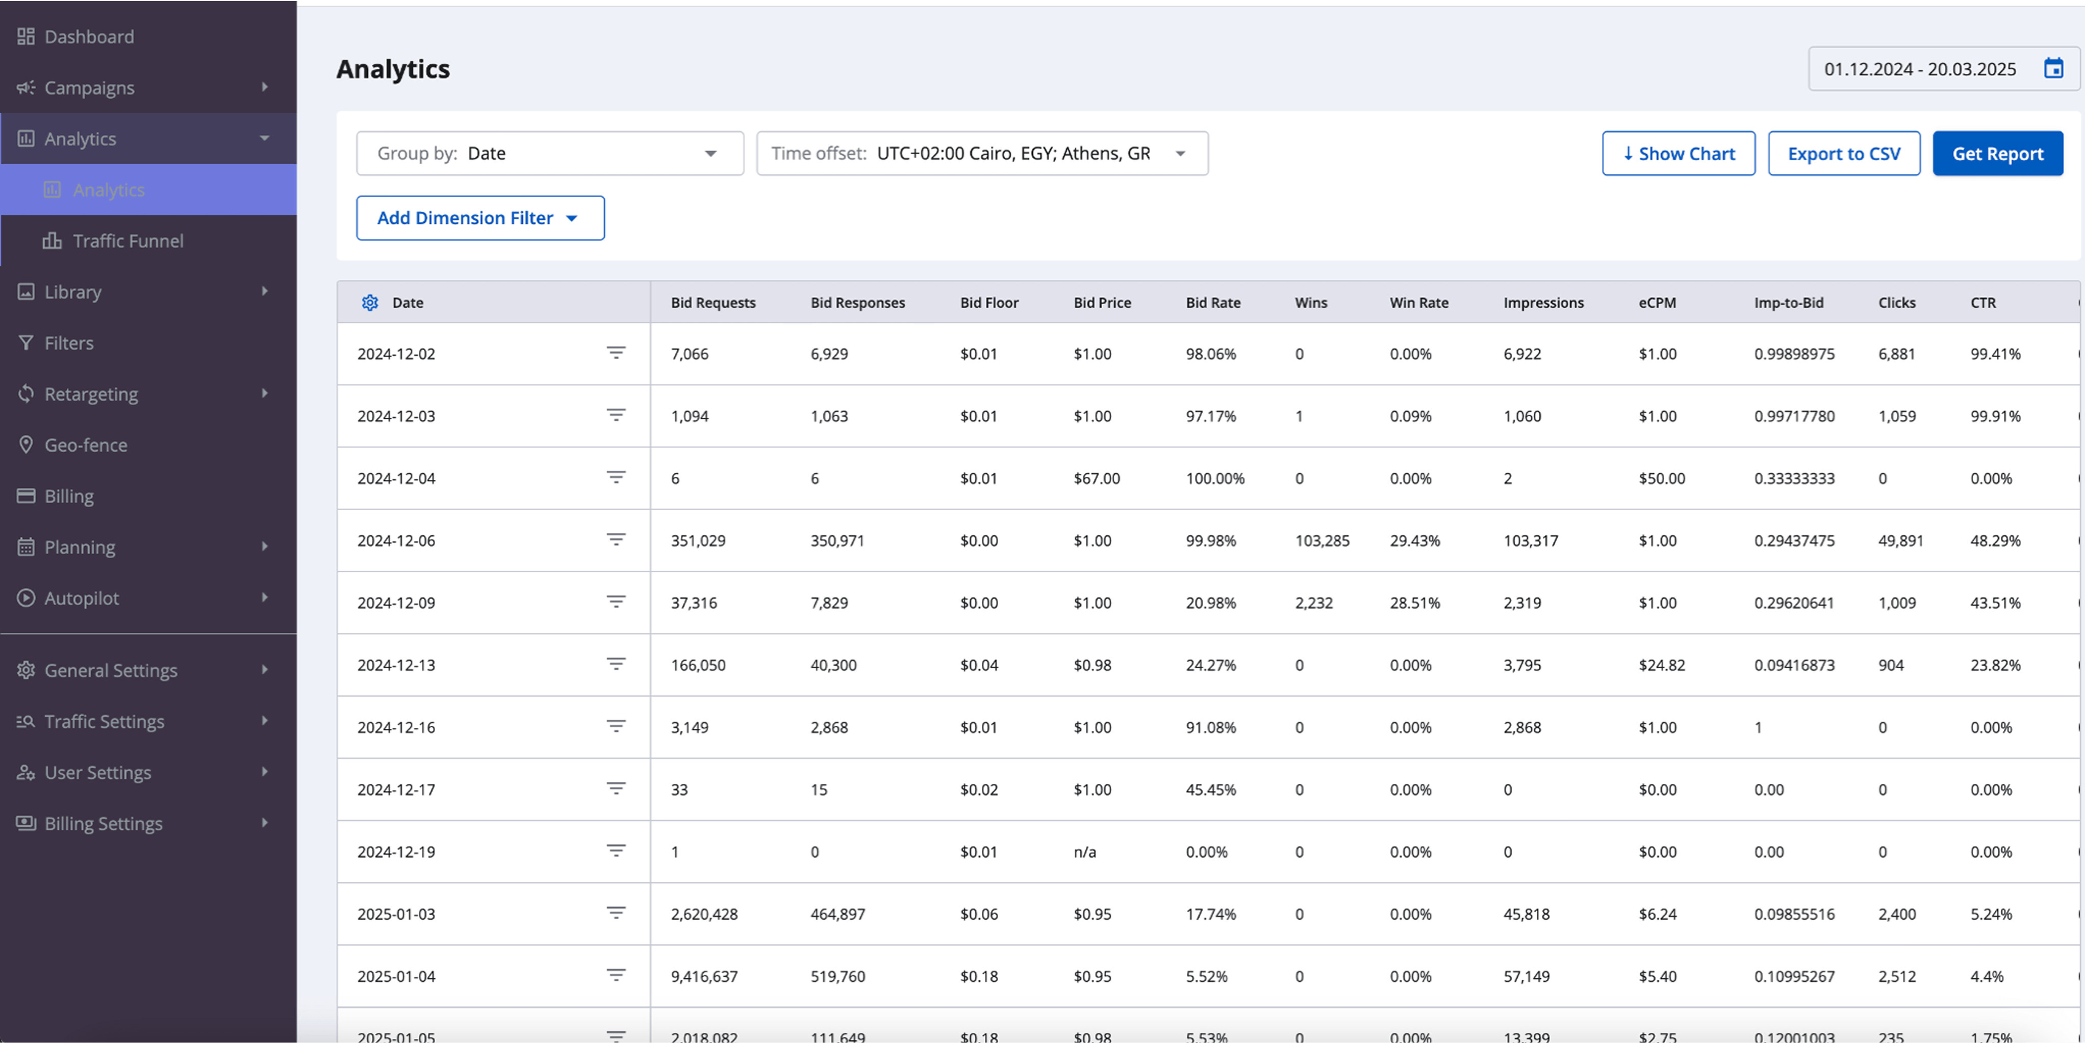Click the Show Chart button
Viewport: 2085px width, 1043px height.
1679,153
